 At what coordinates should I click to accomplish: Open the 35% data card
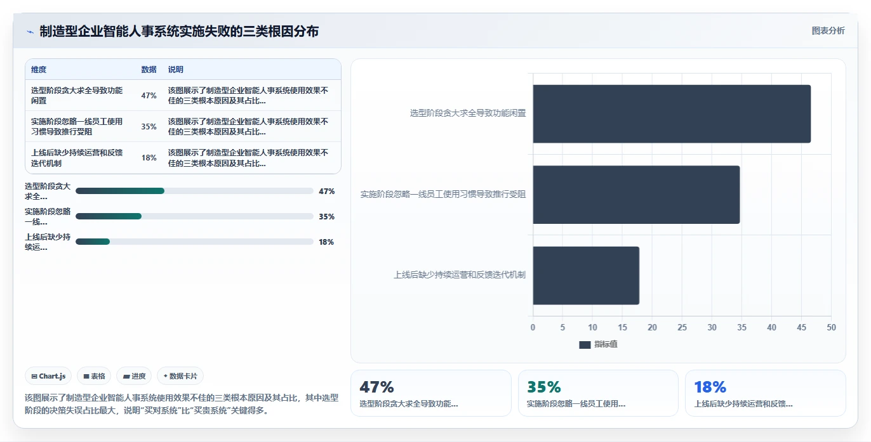point(598,393)
